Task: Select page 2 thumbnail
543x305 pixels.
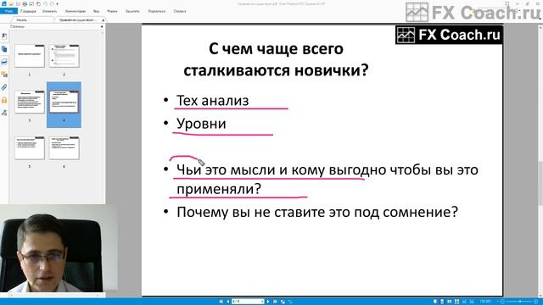Action: [x=64, y=56]
